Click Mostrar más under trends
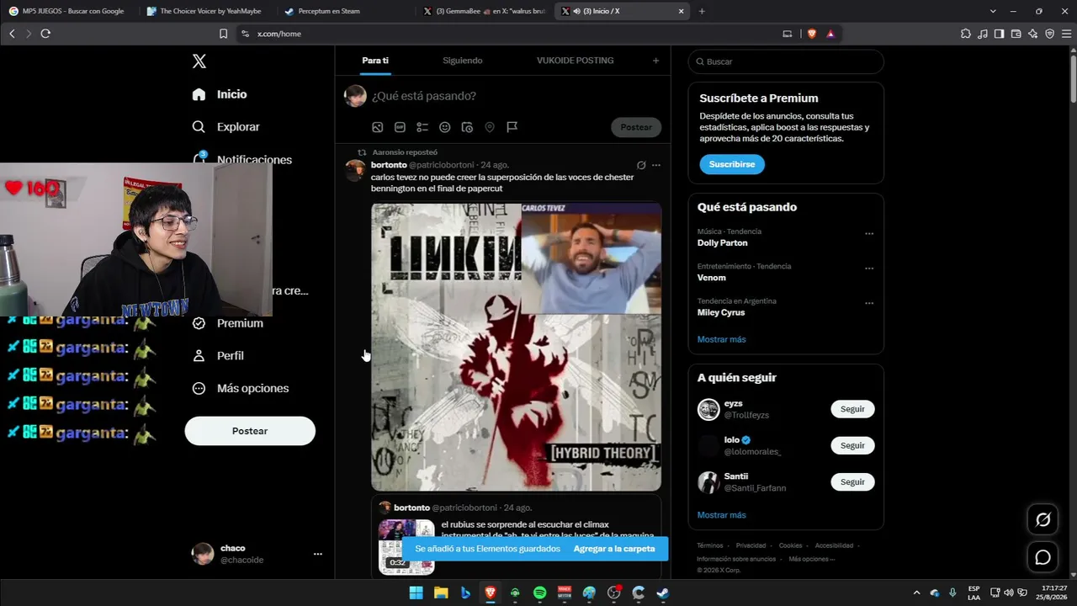The image size is (1077, 606). (x=722, y=339)
